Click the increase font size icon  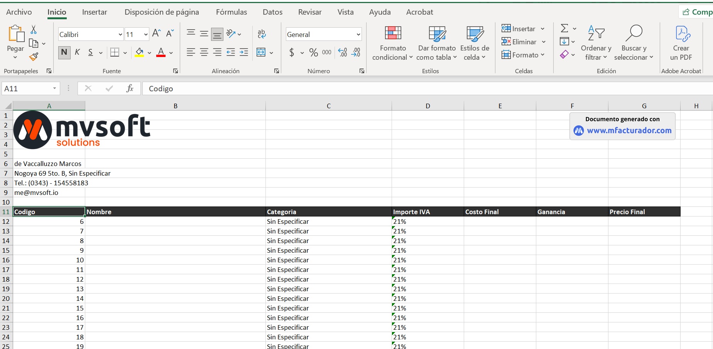(x=156, y=34)
